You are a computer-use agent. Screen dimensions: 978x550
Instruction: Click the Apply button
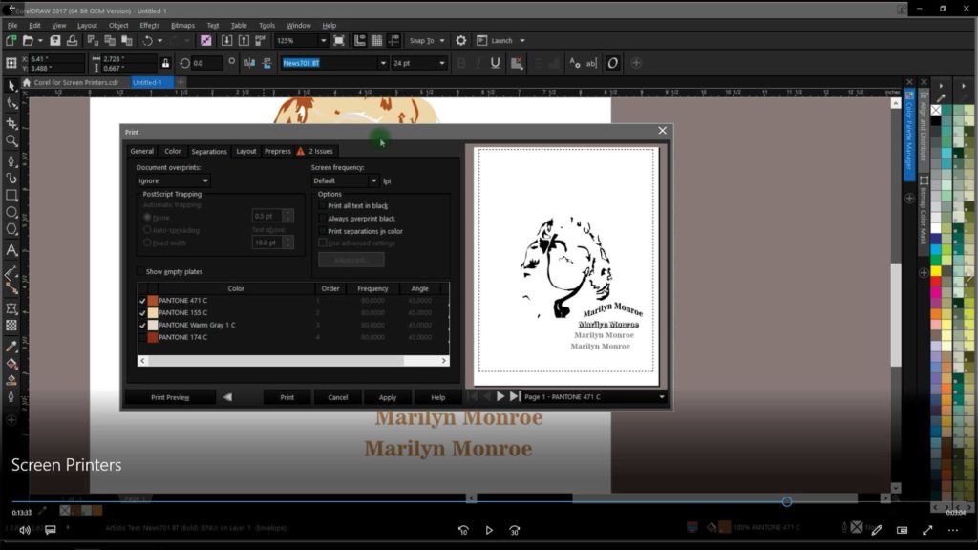pyautogui.click(x=388, y=397)
